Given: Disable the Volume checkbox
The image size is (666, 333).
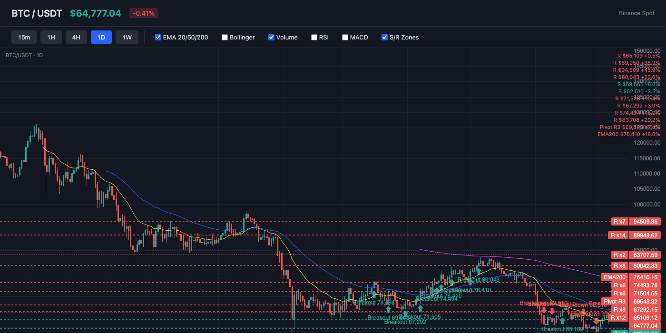Looking at the screenshot, I should [x=271, y=37].
